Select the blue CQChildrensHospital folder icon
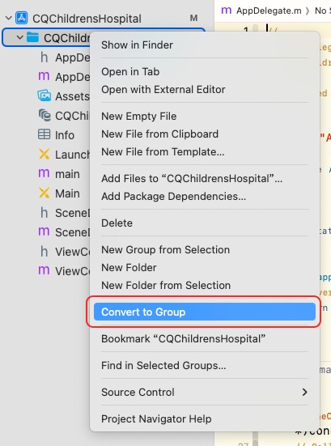Viewport: 331px width, 446px height. coord(32,37)
